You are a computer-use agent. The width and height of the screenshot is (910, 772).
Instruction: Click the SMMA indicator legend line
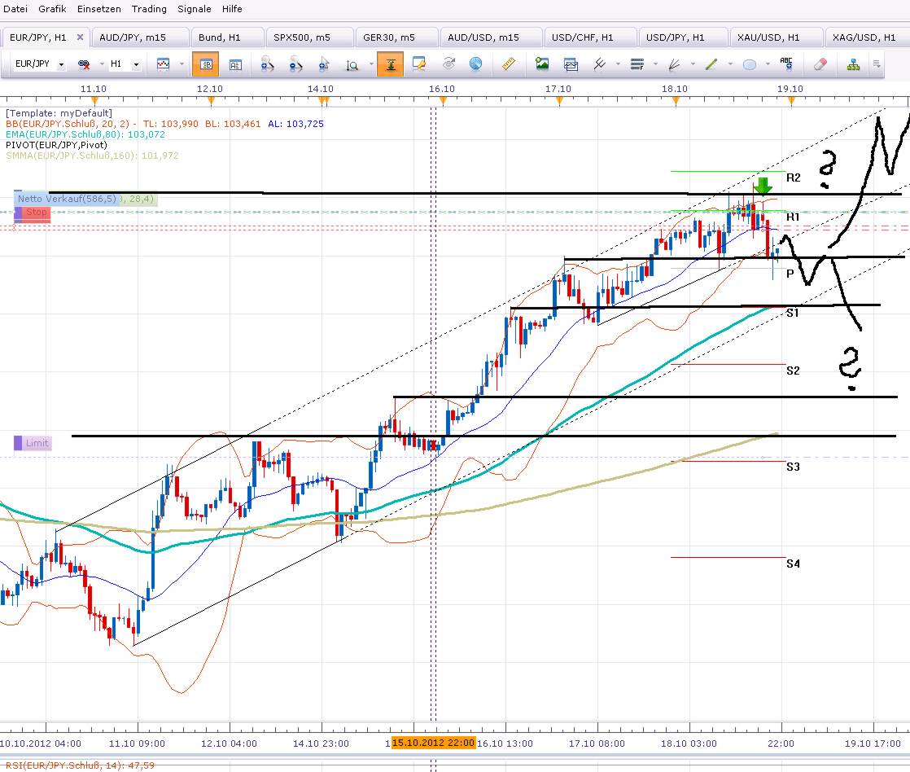click(x=92, y=156)
